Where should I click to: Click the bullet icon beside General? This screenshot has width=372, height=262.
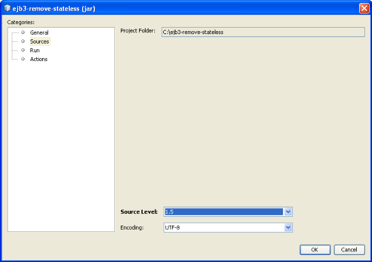click(x=23, y=32)
